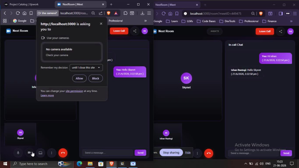Open Learn bookmarks folder
This screenshot has height=168, width=299.
172,21
